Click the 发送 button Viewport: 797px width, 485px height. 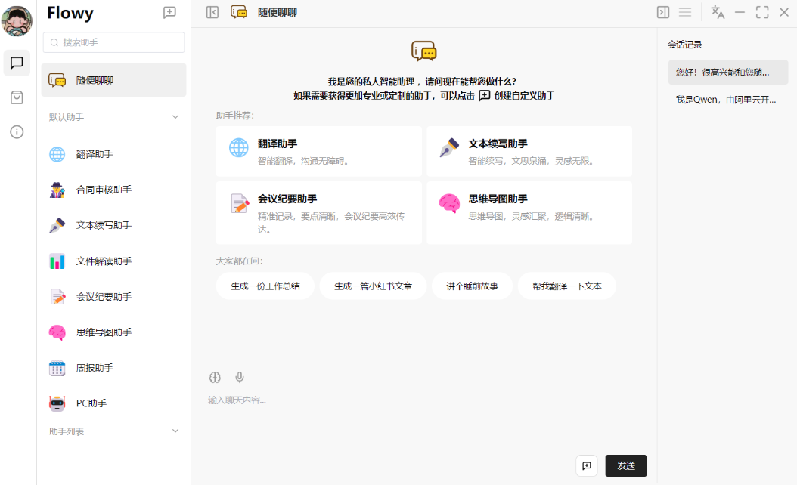(x=626, y=465)
